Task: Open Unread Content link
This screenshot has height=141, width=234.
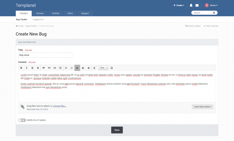Action: [193, 26]
